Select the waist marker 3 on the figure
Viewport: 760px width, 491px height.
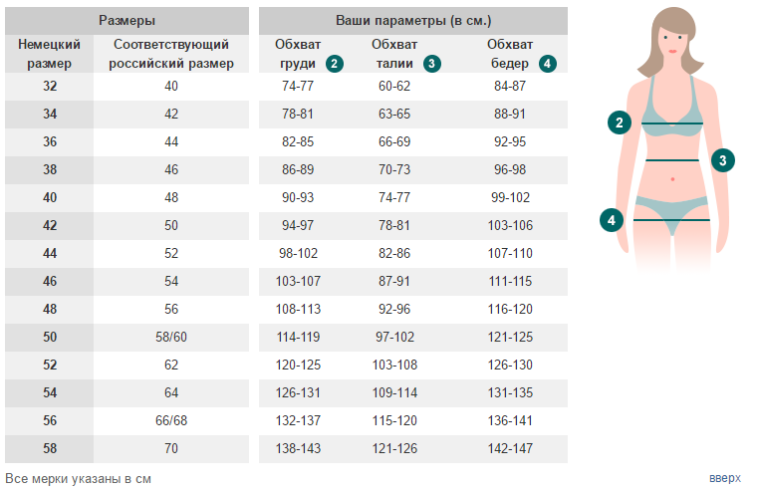click(723, 160)
